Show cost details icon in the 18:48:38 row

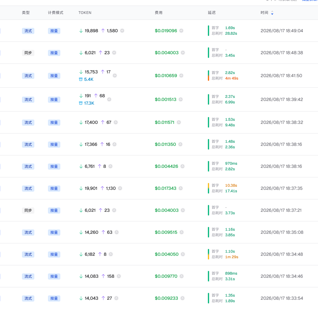[x=183, y=53]
